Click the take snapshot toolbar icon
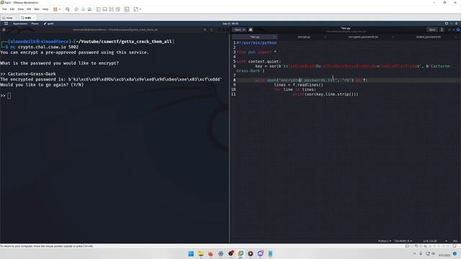461x259 pixels. click(x=76, y=9)
